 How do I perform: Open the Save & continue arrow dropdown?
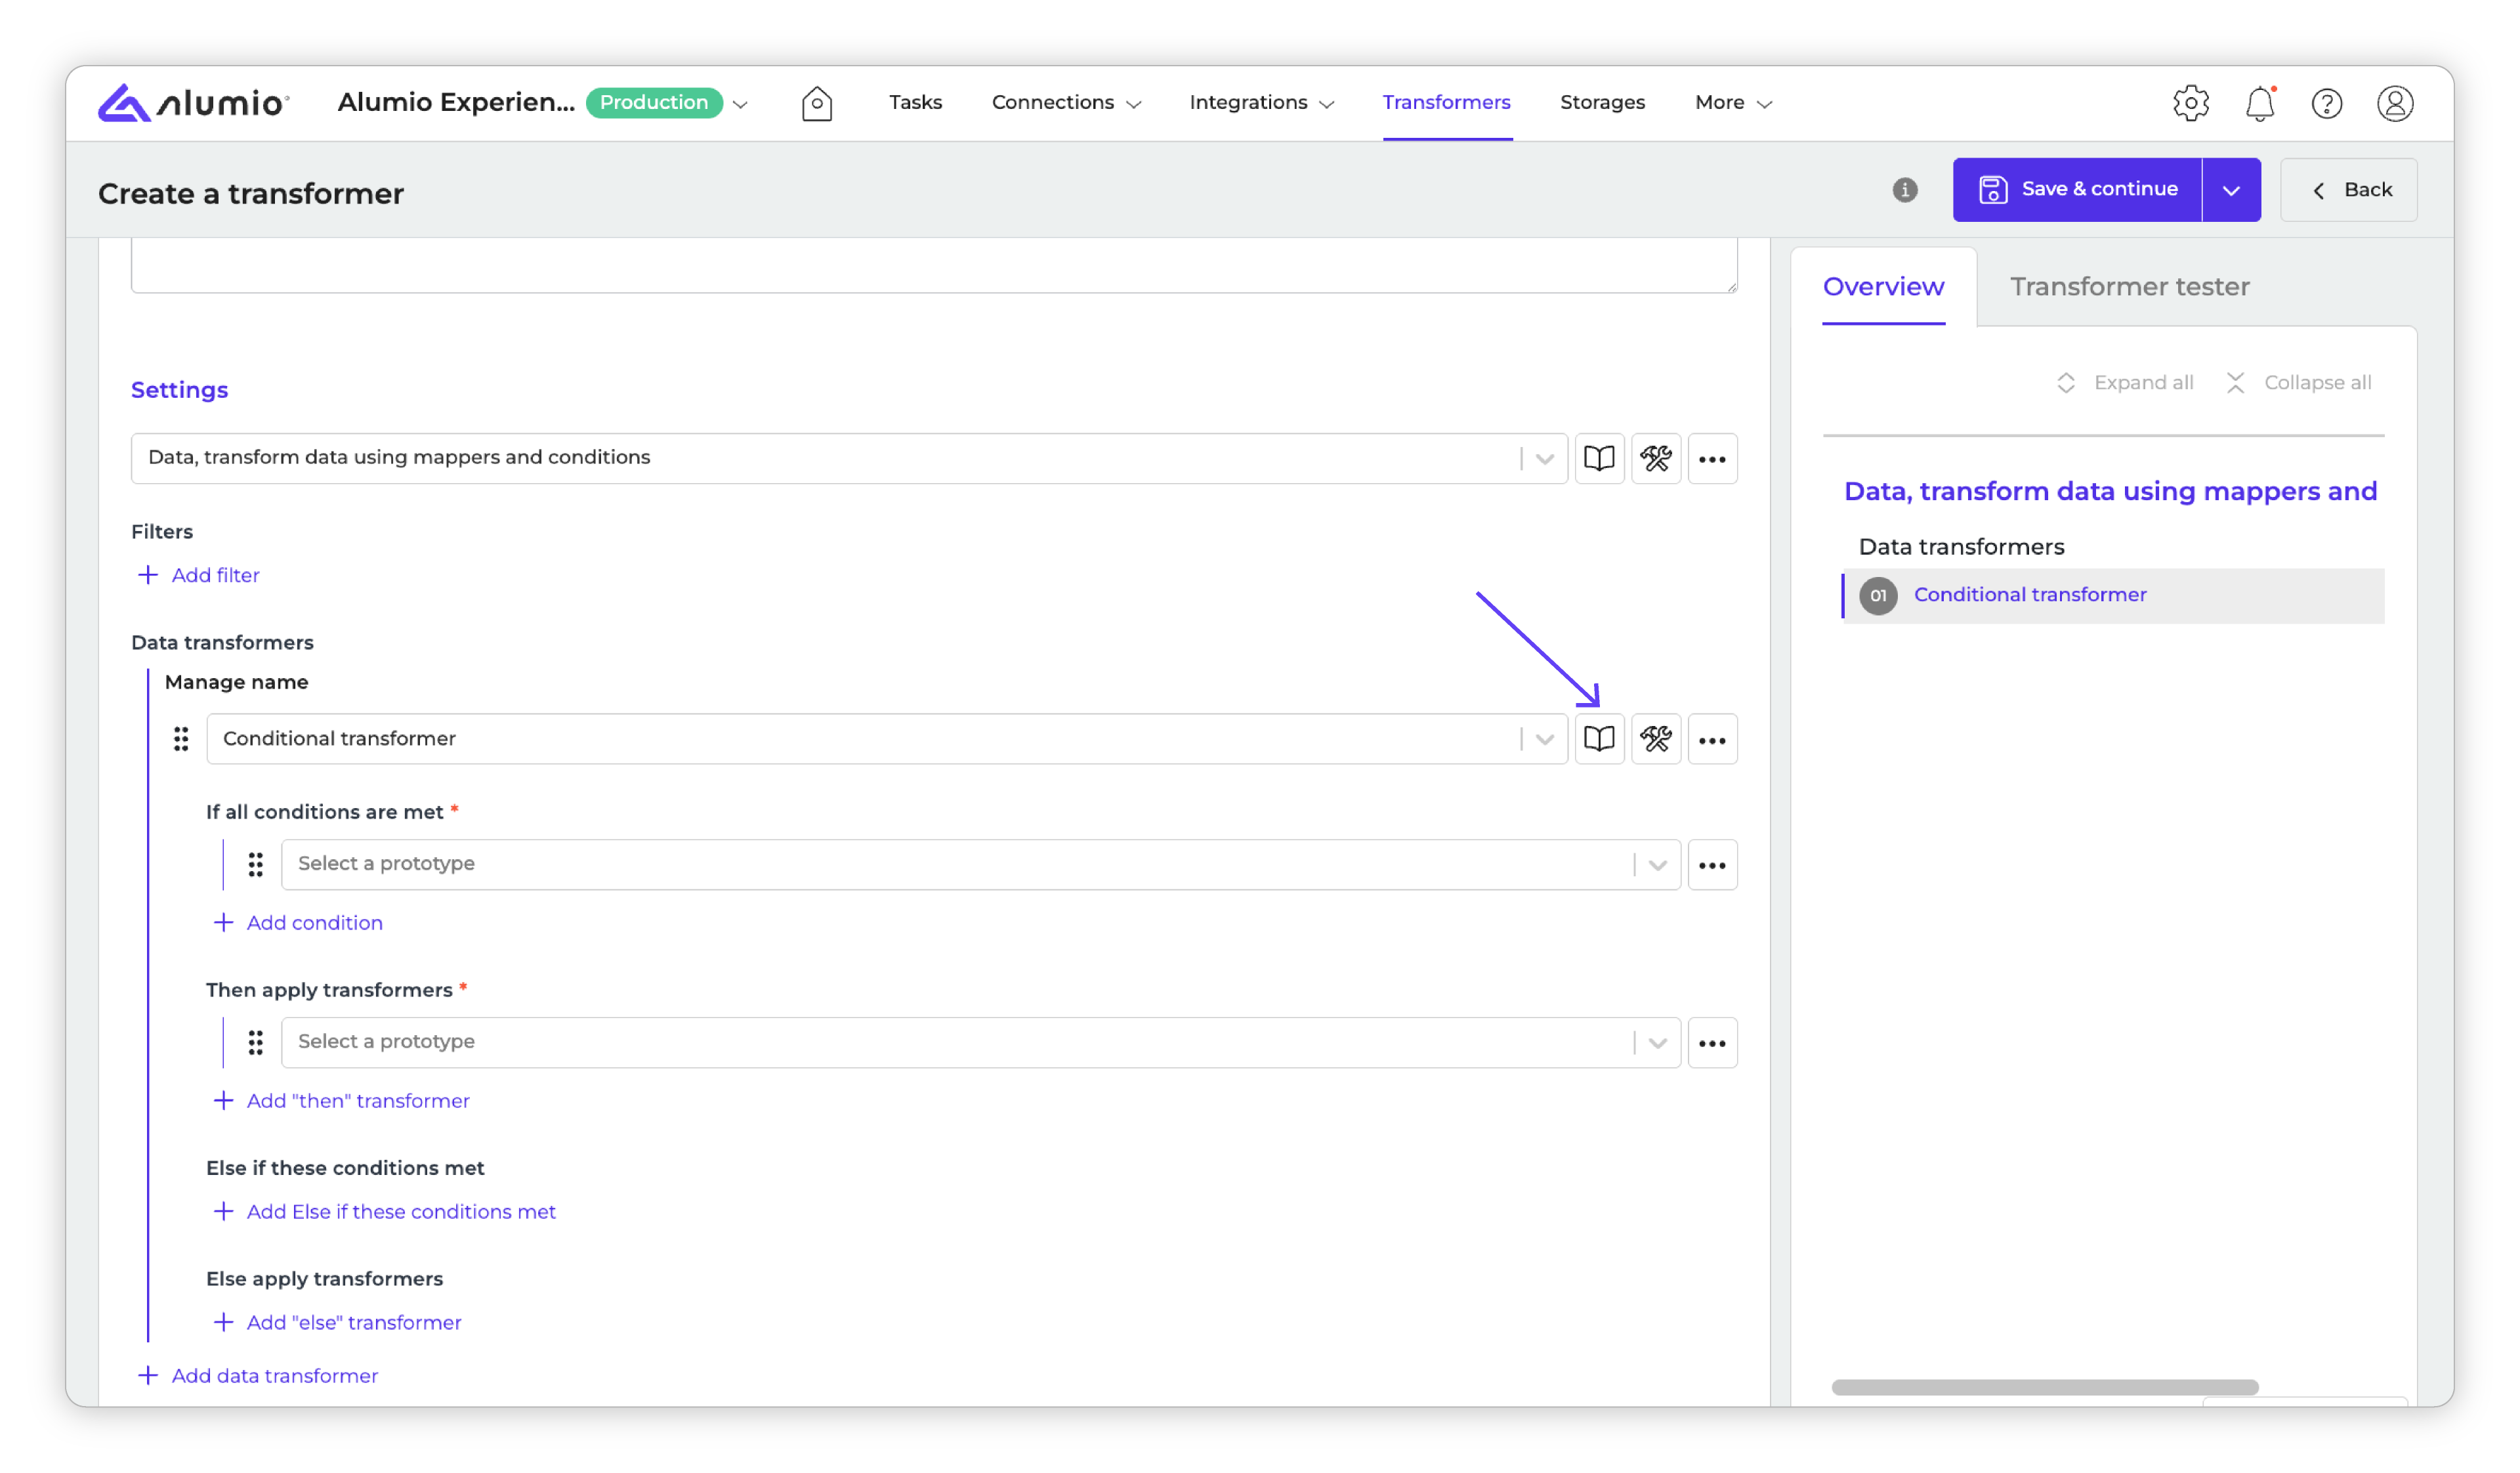[x=2230, y=190]
